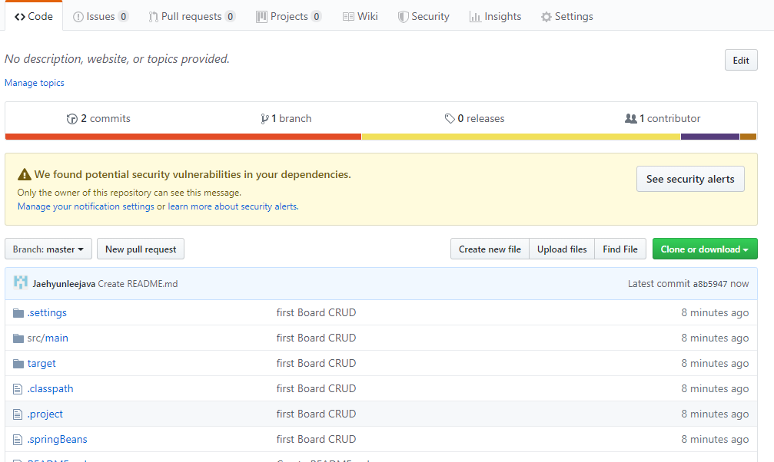Click the Find File button
774x462 pixels.
click(x=620, y=249)
